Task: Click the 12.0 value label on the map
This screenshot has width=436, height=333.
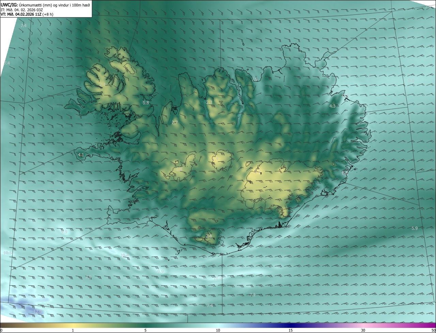Action: (37, 312)
